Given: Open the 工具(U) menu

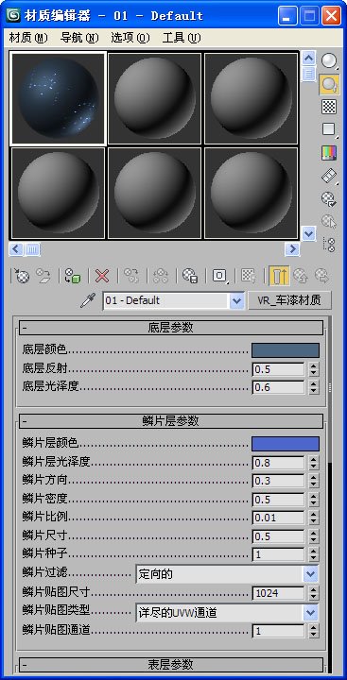Looking at the screenshot, I should point(182,38).
